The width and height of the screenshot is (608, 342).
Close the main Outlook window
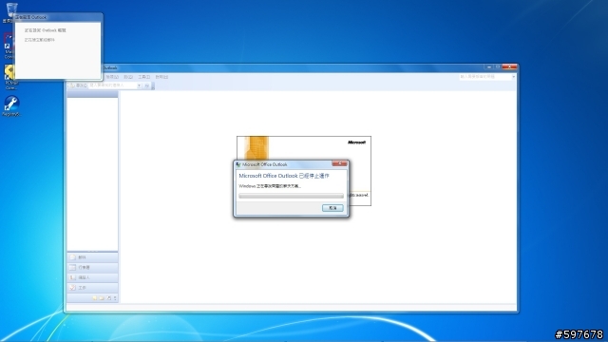509,67
